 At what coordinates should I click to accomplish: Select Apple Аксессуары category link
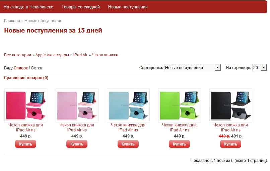[x=52, y=55]
